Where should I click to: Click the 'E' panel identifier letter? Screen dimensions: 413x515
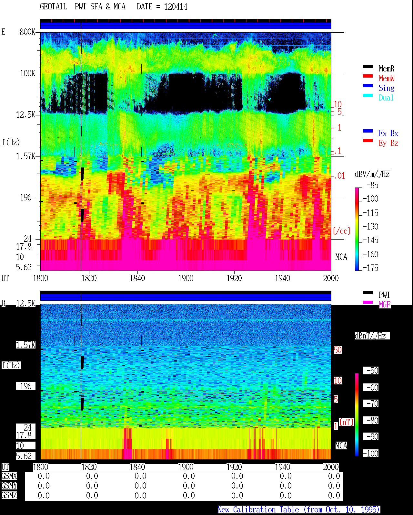4,32
